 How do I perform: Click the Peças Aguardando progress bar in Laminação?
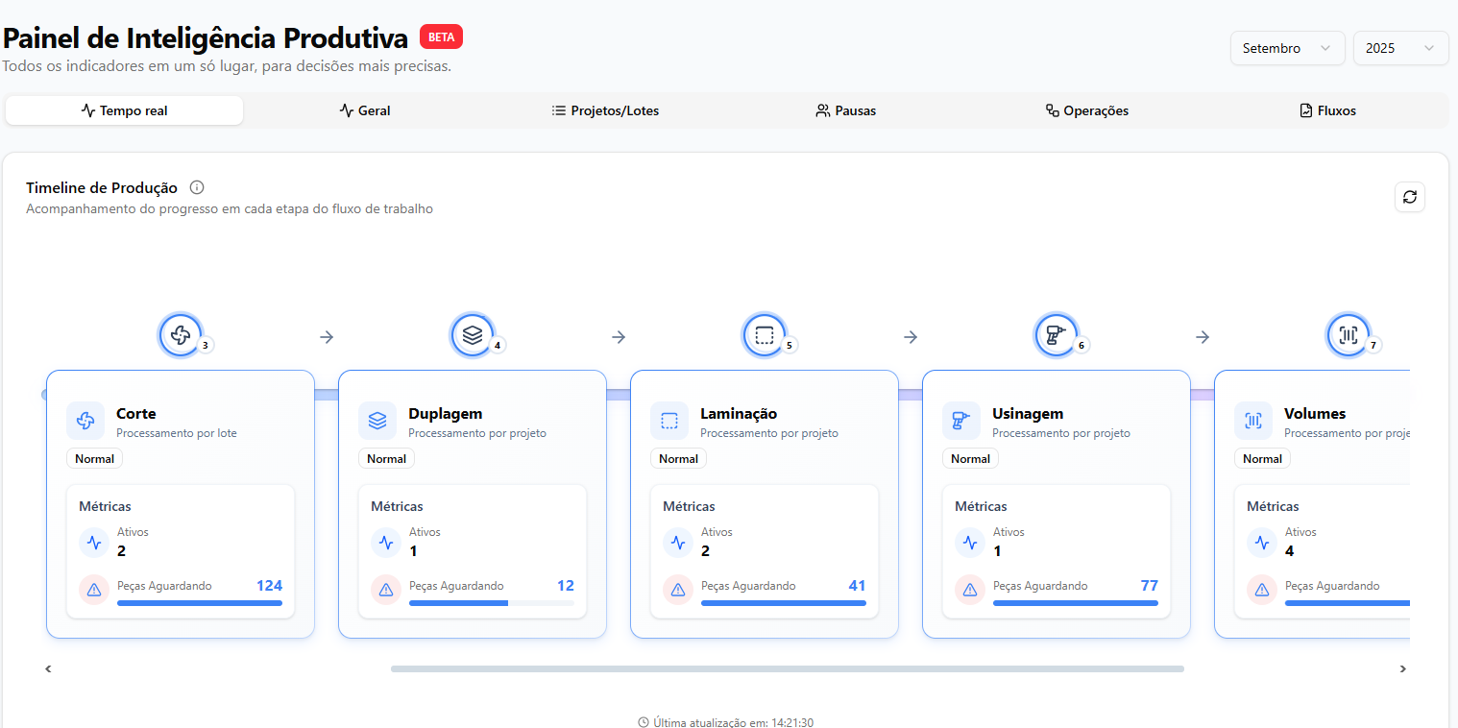783,603
